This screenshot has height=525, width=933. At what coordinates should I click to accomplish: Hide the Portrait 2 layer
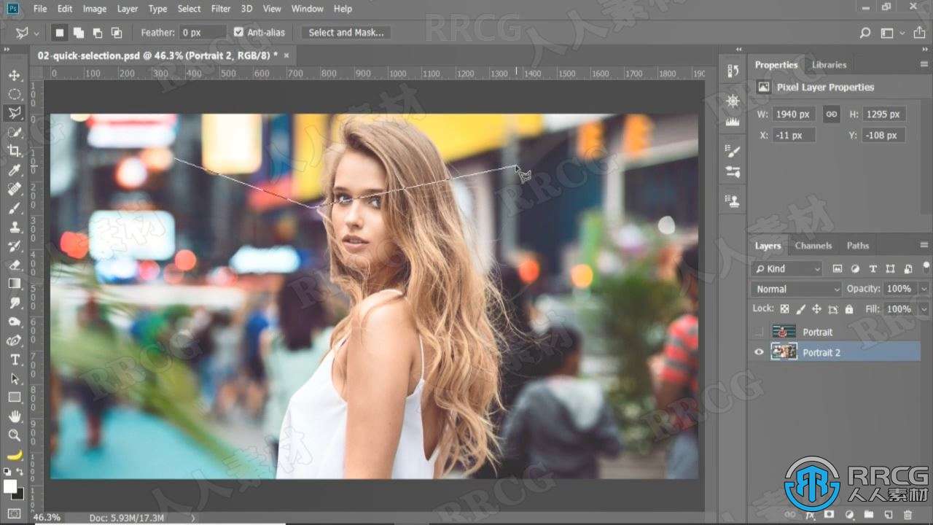(x=759, y=352)
